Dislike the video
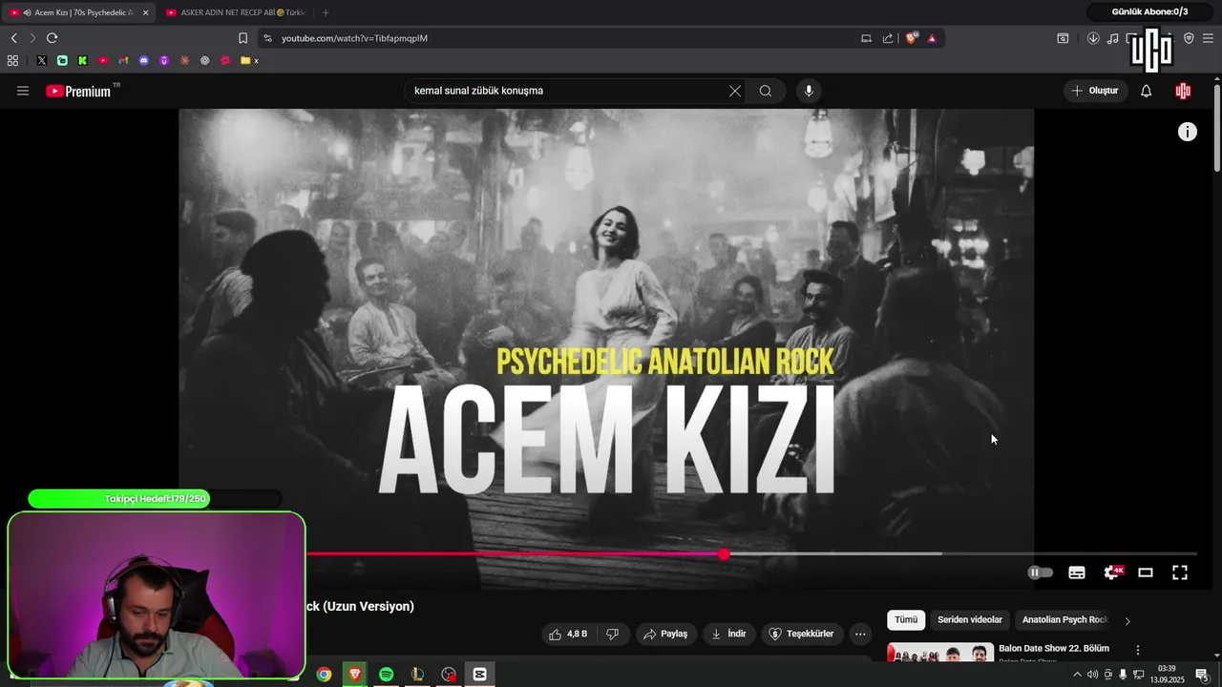Image resolution: width=1222 pixels, height=687 pixels. click(x=613, y=634)
